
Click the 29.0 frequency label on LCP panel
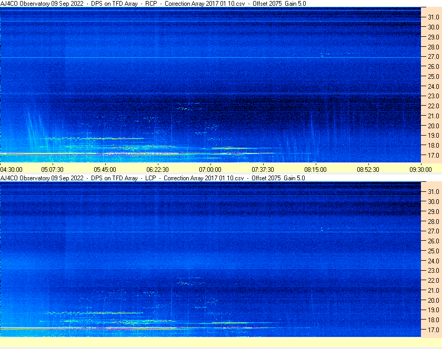(x=434, y=211)
